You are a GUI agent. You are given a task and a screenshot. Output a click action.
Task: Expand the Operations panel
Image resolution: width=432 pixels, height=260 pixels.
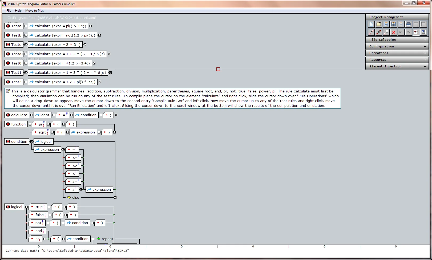pyautogui.click(x=425, y=53)
